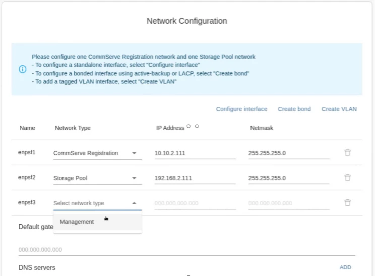Focus the empty enpsf3 netmask field
The height and width of the screenshot is (277, 377).
pos(288,203)
